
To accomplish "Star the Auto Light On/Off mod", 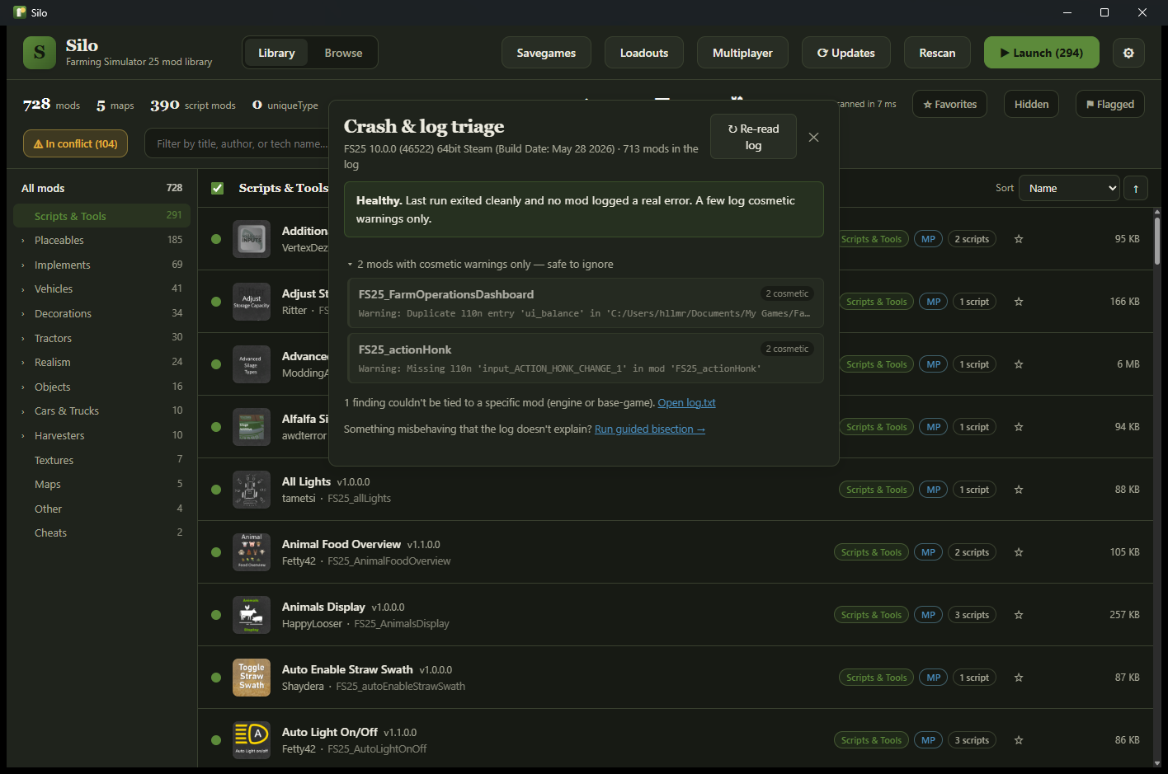I will point(1019,740).
